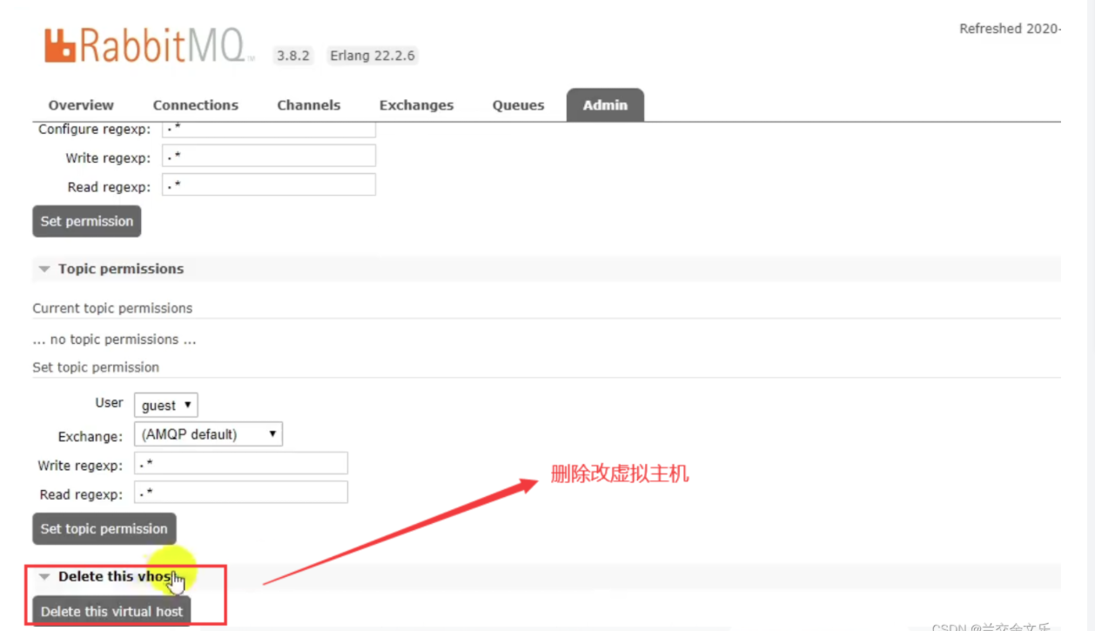Focus the Configure regexp field
The image size is (1095, 631).
click(x=269, y=129)
